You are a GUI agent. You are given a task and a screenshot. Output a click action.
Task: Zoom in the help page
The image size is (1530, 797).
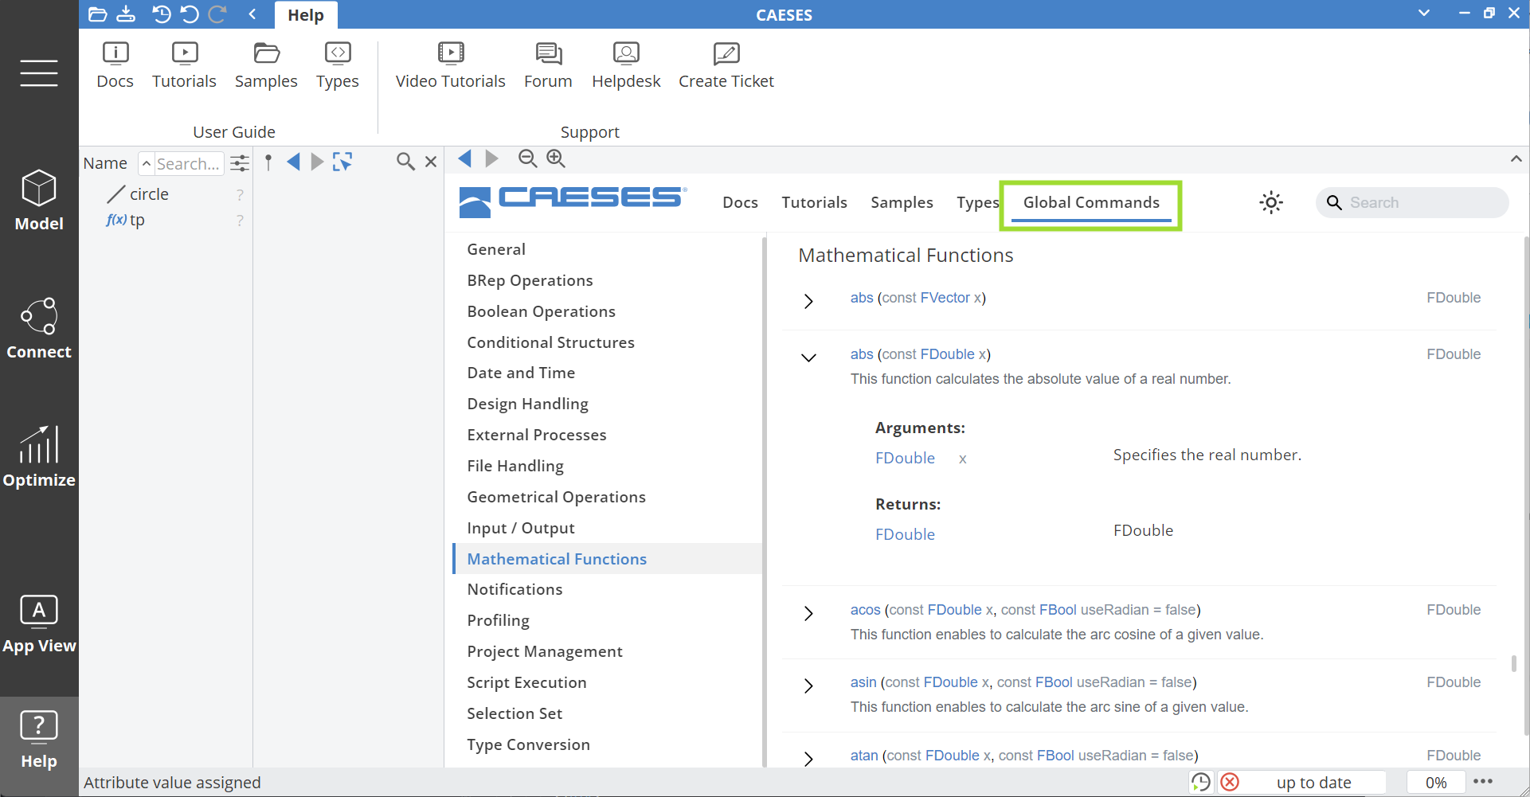point(556,159)
